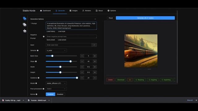Decrease Batch Size with minus button

(82, 56)
